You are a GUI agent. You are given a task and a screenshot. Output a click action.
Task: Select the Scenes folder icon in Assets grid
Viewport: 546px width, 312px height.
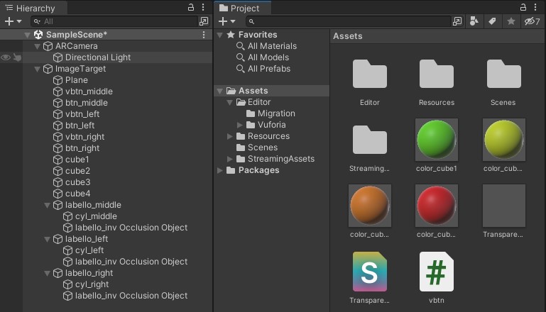[503, 75]
